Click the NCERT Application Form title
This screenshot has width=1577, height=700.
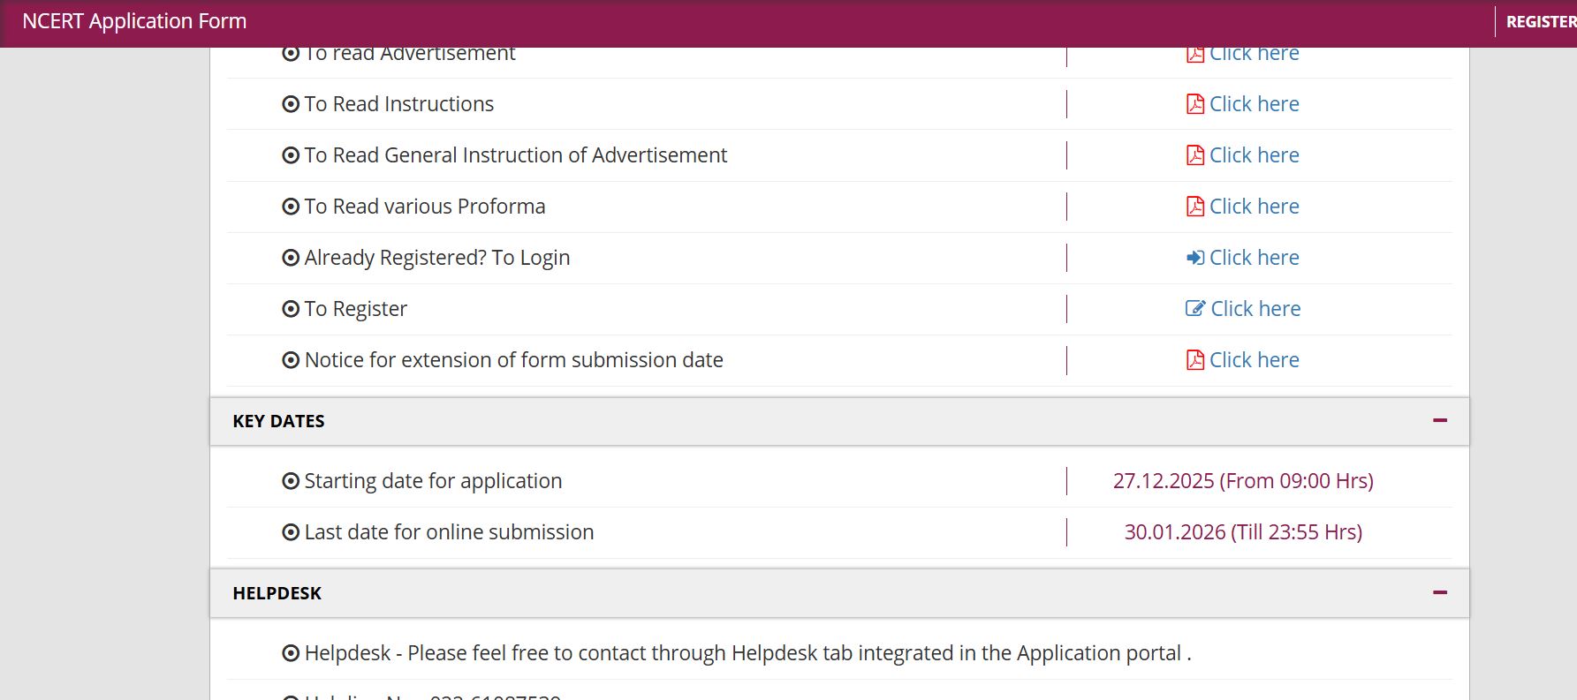pos(134,21)
